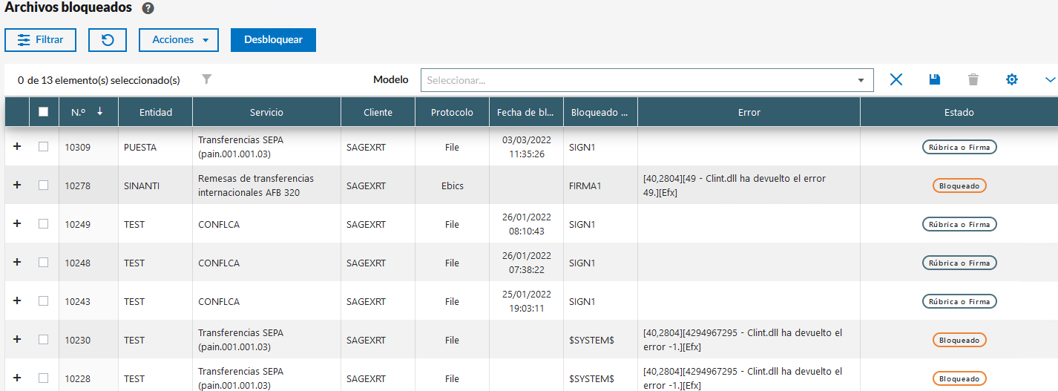Open the Modelo Seleccionar combo box

click(x=646, y=80)
